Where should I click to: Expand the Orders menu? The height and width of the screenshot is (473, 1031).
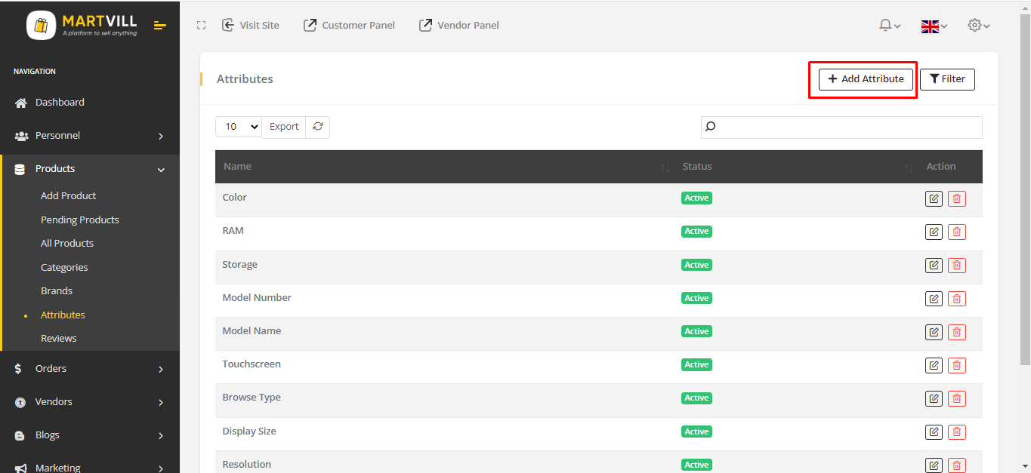pyautogui.click(x=90, y=369)
